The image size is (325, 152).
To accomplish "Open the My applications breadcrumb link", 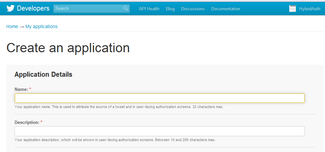I will pyautogui.click(x=41, y=26).
